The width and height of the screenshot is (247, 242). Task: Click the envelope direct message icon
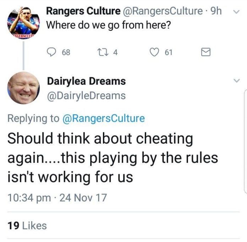click(x=206, y=53)
